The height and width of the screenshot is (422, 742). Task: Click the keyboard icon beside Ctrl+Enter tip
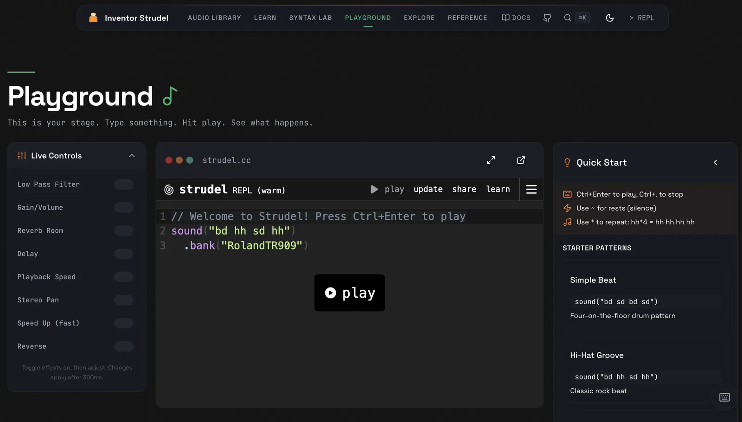point(567,194)
